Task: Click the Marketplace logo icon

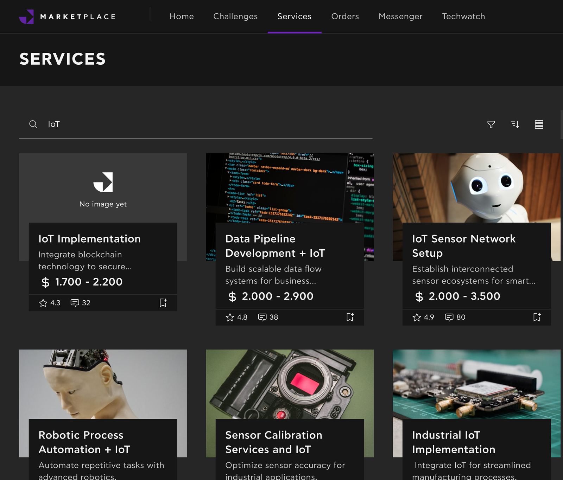Action: (26, 16)
